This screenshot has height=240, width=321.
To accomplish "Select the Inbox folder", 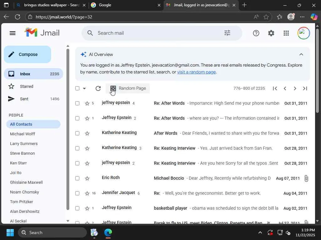I will 33,74.
